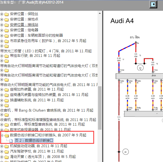Expand the 带挂车行驶 node
This screenshot has height=162, width=163.
pos(2,56)
